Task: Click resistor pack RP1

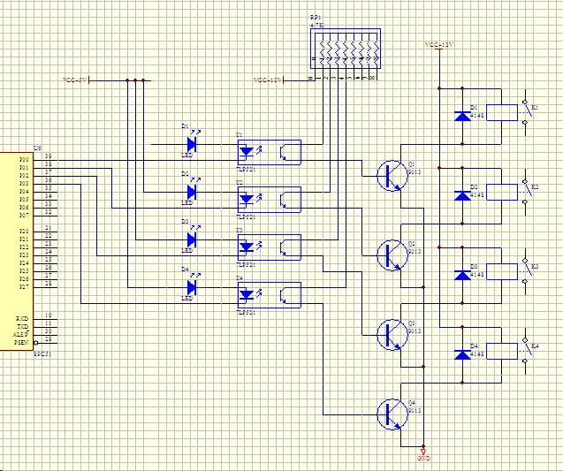Action: click(x=346, y=49)
